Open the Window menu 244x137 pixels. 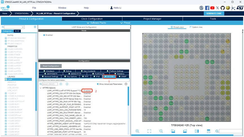(62, 8)
